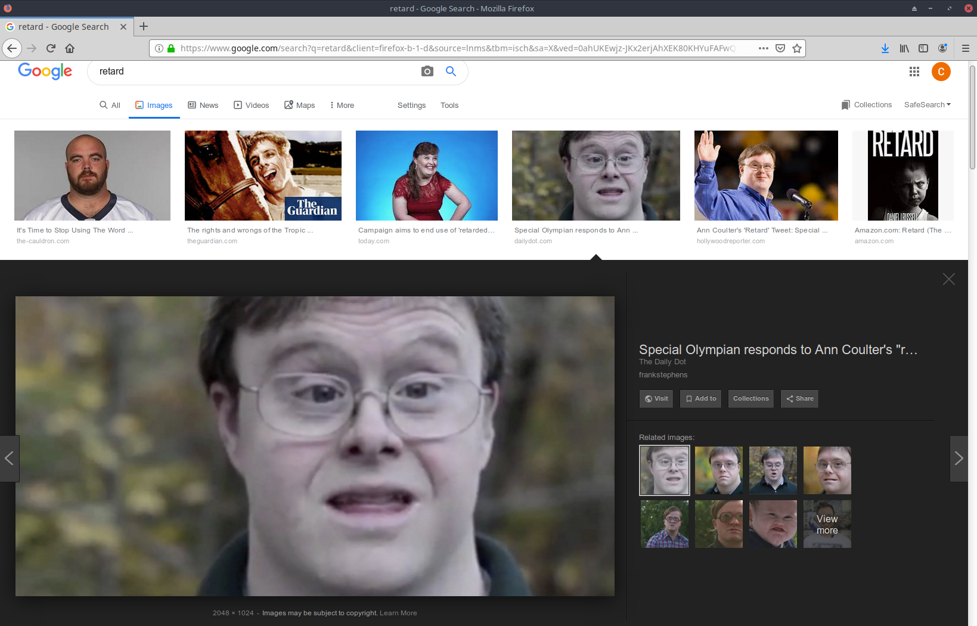Click the frankstephens text

tap(663, 375)
